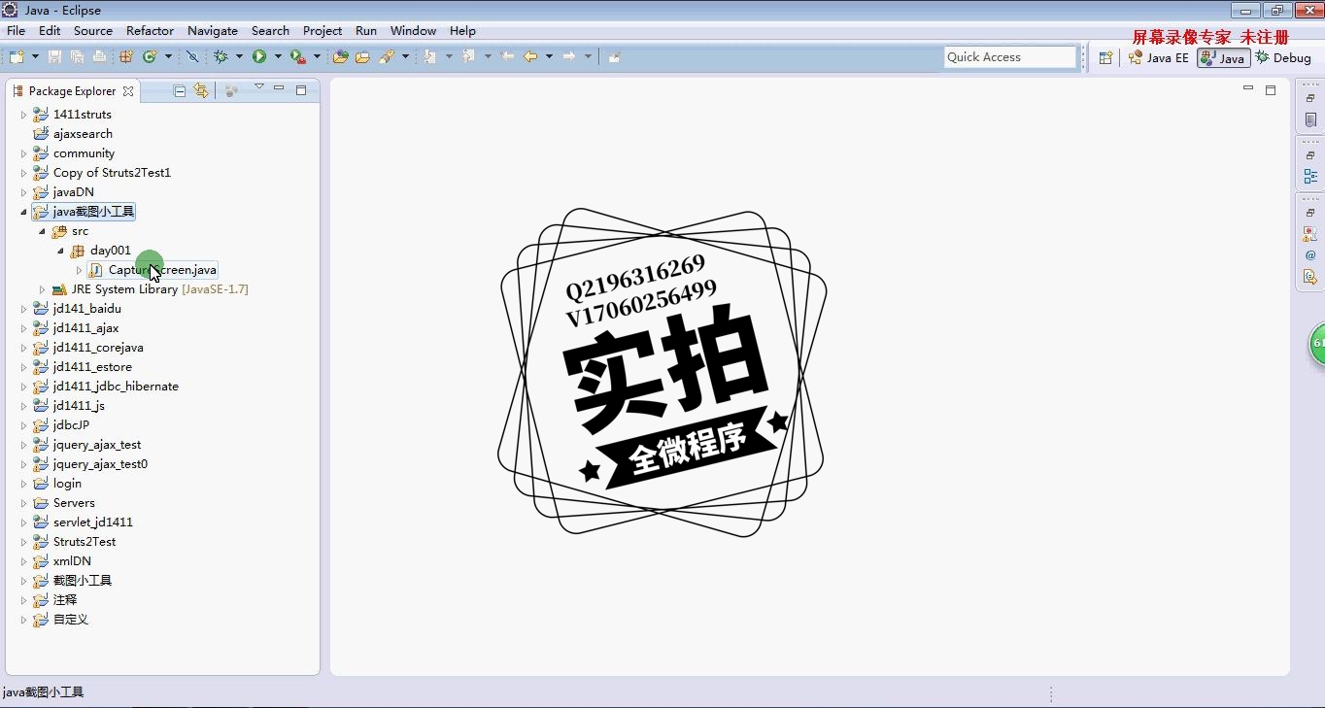
Task: Click the Debug bug icon in main toolbar
Action: [221, 56]
